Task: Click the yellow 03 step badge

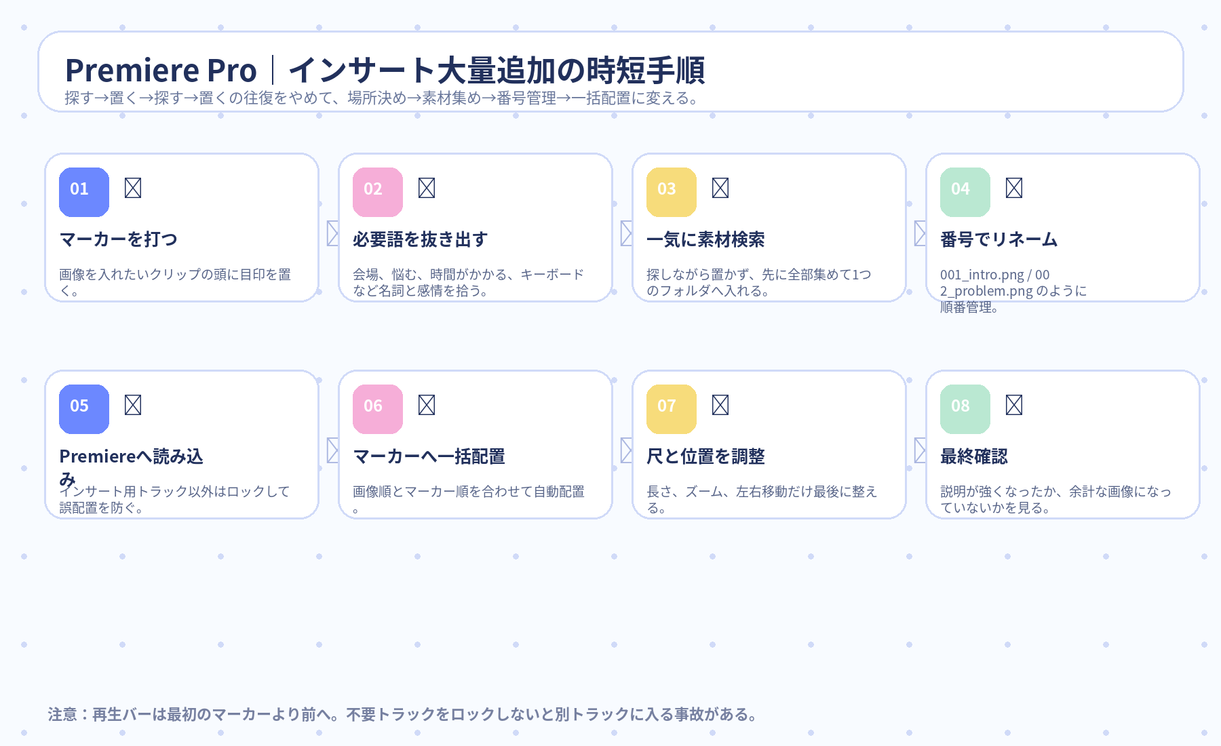Action: pyautogui.click(x=672, y=192)
